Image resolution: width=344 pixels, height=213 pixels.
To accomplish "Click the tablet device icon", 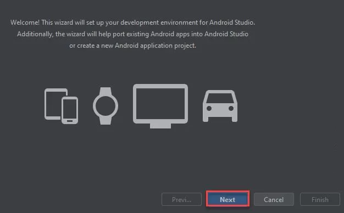I will [53, 104].
